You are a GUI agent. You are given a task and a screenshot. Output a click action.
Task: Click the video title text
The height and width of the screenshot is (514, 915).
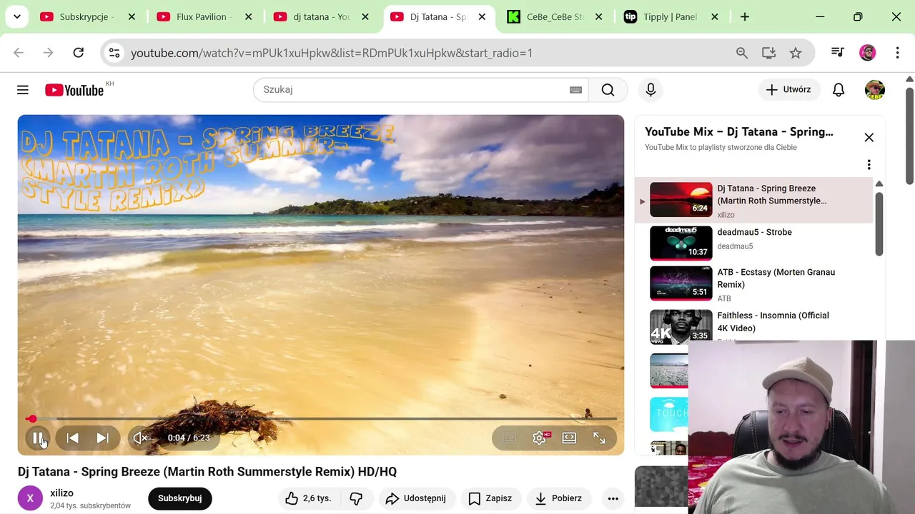(207, 472)
